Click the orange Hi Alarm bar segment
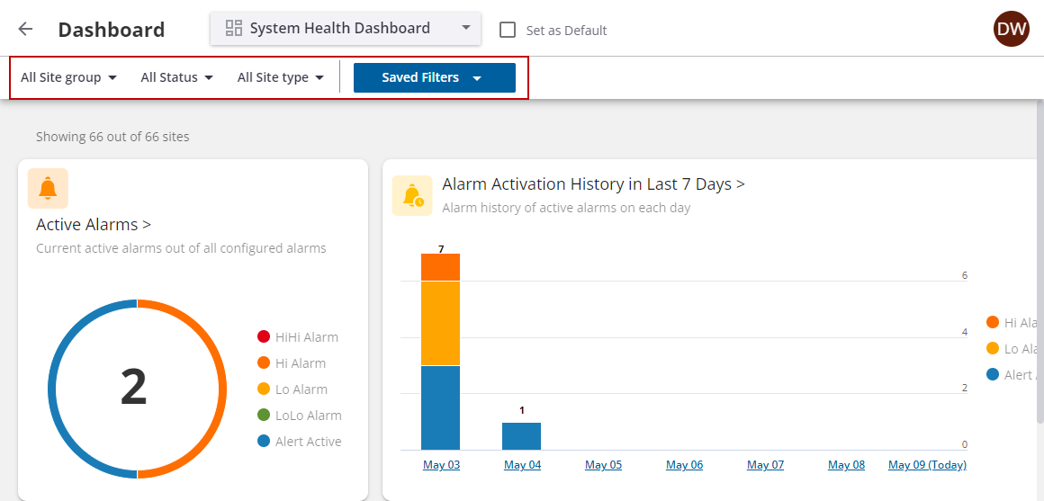1044x501 pixels. click(x=440, y=267)
